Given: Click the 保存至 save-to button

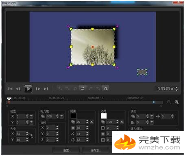Looking at the screenshot, I should pos(96,150).
